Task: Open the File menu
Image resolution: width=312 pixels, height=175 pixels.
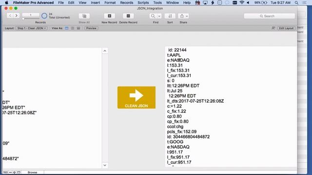Action: 61,2
